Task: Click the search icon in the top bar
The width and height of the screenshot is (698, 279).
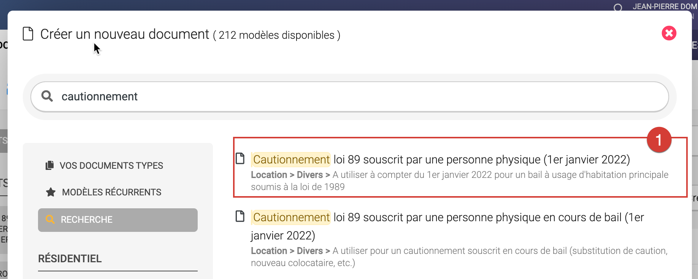Action: pos(618,7)
